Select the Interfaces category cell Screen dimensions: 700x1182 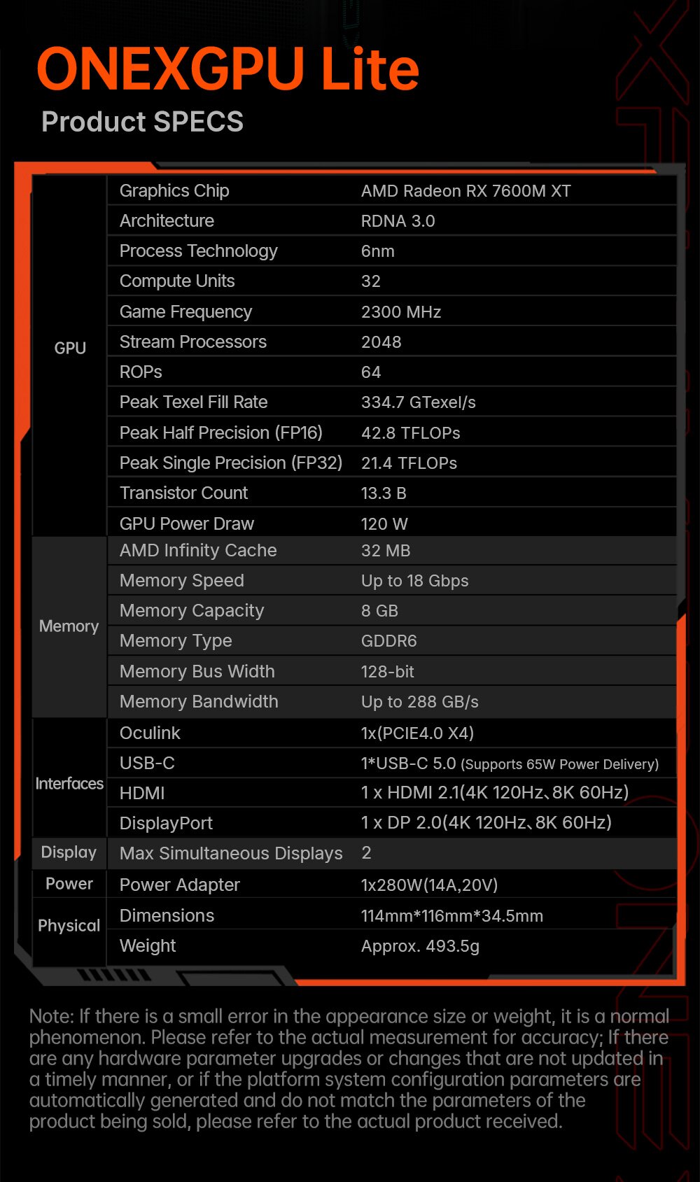pyautogui.click(x=69, y=784)
